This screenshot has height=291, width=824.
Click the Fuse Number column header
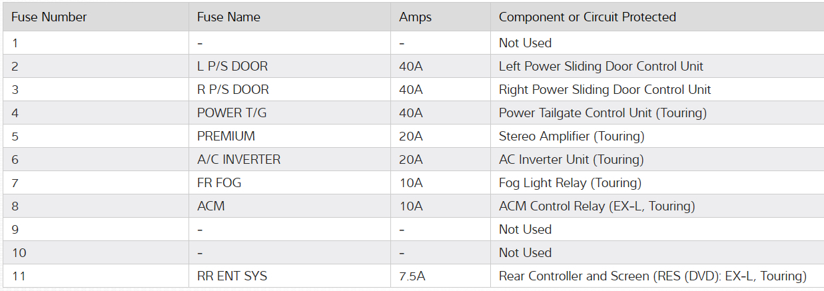[49, 17]
